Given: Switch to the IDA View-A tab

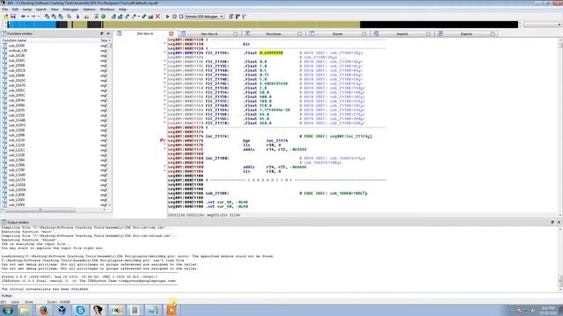Looking at the screenshot, I should click(x=145, y=33).
